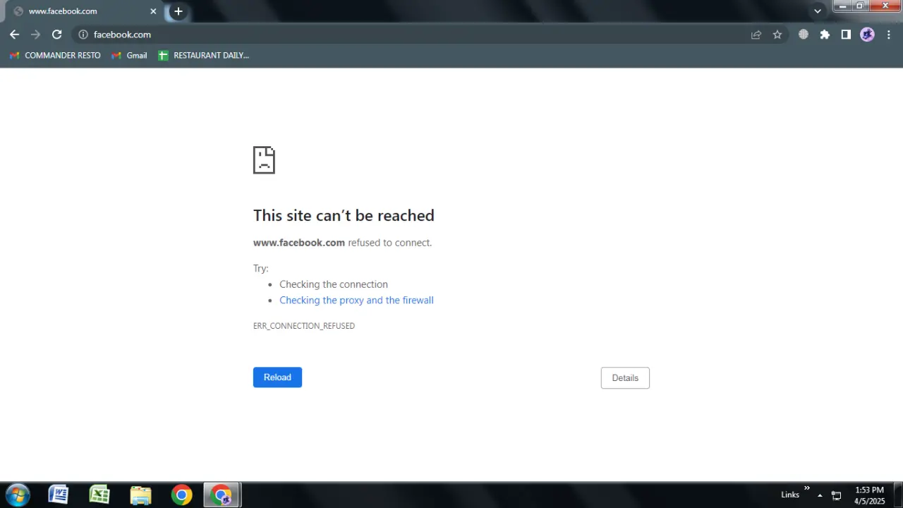Screen dimensions: 903x508
Task: Click the Details button
Action: click(625, 377)
